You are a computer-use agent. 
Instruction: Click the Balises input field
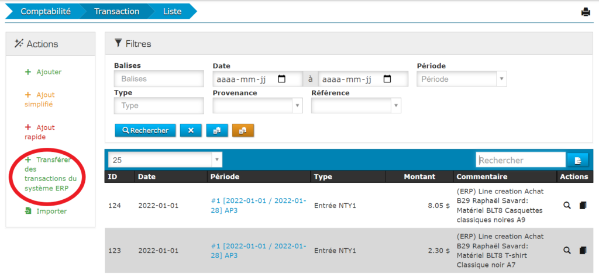[x=159, y=79]
